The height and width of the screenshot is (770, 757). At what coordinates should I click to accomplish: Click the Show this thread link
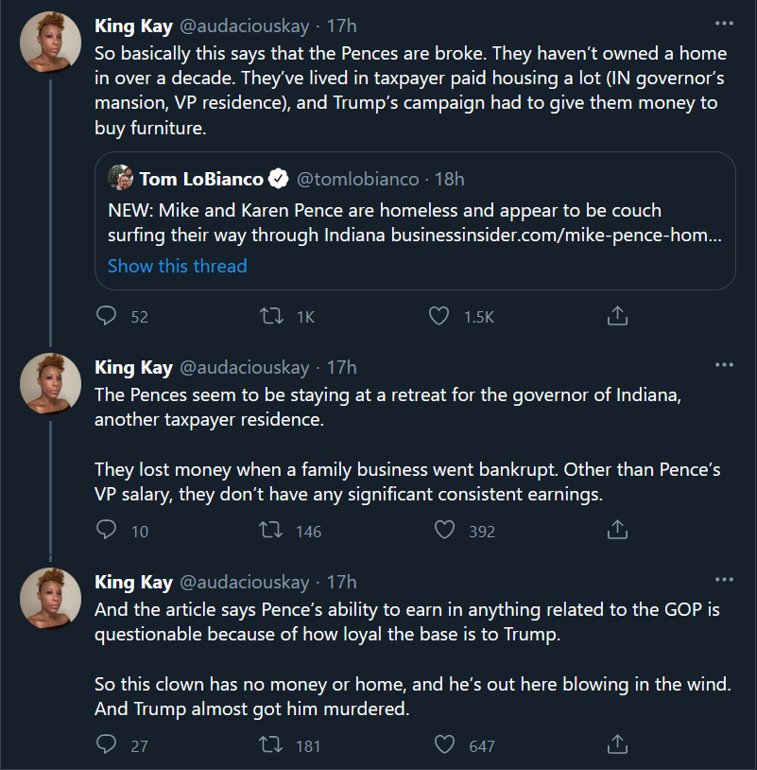pos(177,266)
